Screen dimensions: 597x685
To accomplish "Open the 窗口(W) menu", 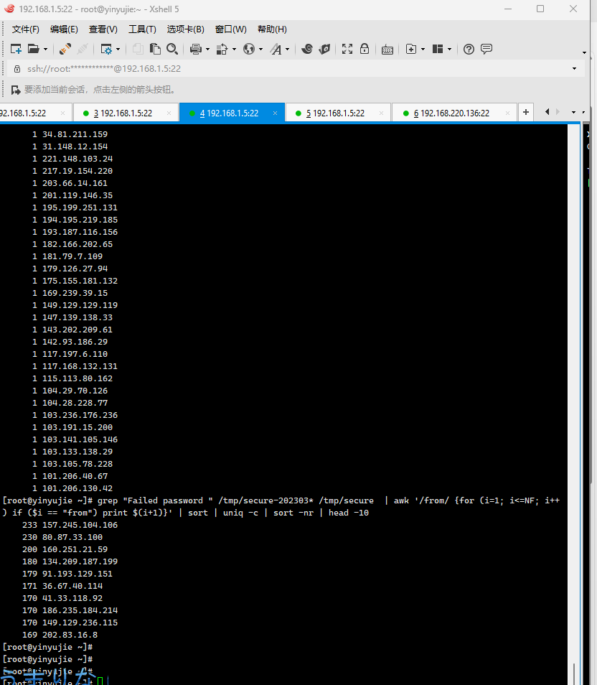I will [230, 29].
